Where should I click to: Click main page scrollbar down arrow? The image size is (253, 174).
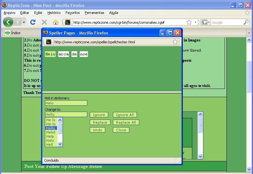[249, 169]
